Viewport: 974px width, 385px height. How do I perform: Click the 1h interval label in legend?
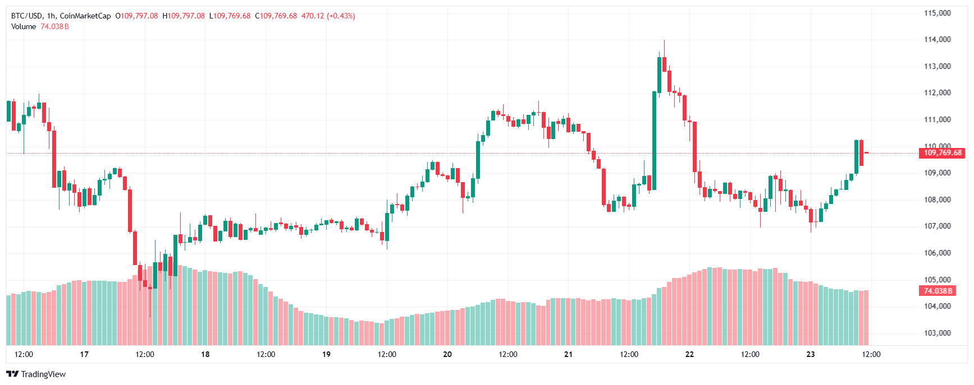point(51,16)
